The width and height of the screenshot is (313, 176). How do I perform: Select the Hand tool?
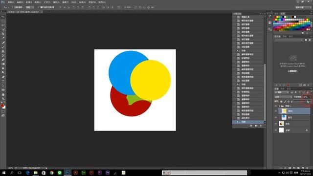pyautogui.click(x=3, y=94)
